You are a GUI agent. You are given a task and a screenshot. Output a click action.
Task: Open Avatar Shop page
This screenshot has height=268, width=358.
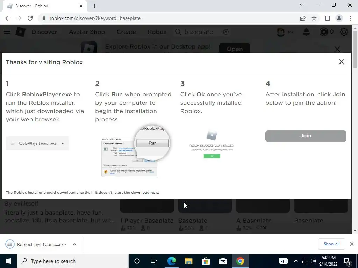(87, 32)
